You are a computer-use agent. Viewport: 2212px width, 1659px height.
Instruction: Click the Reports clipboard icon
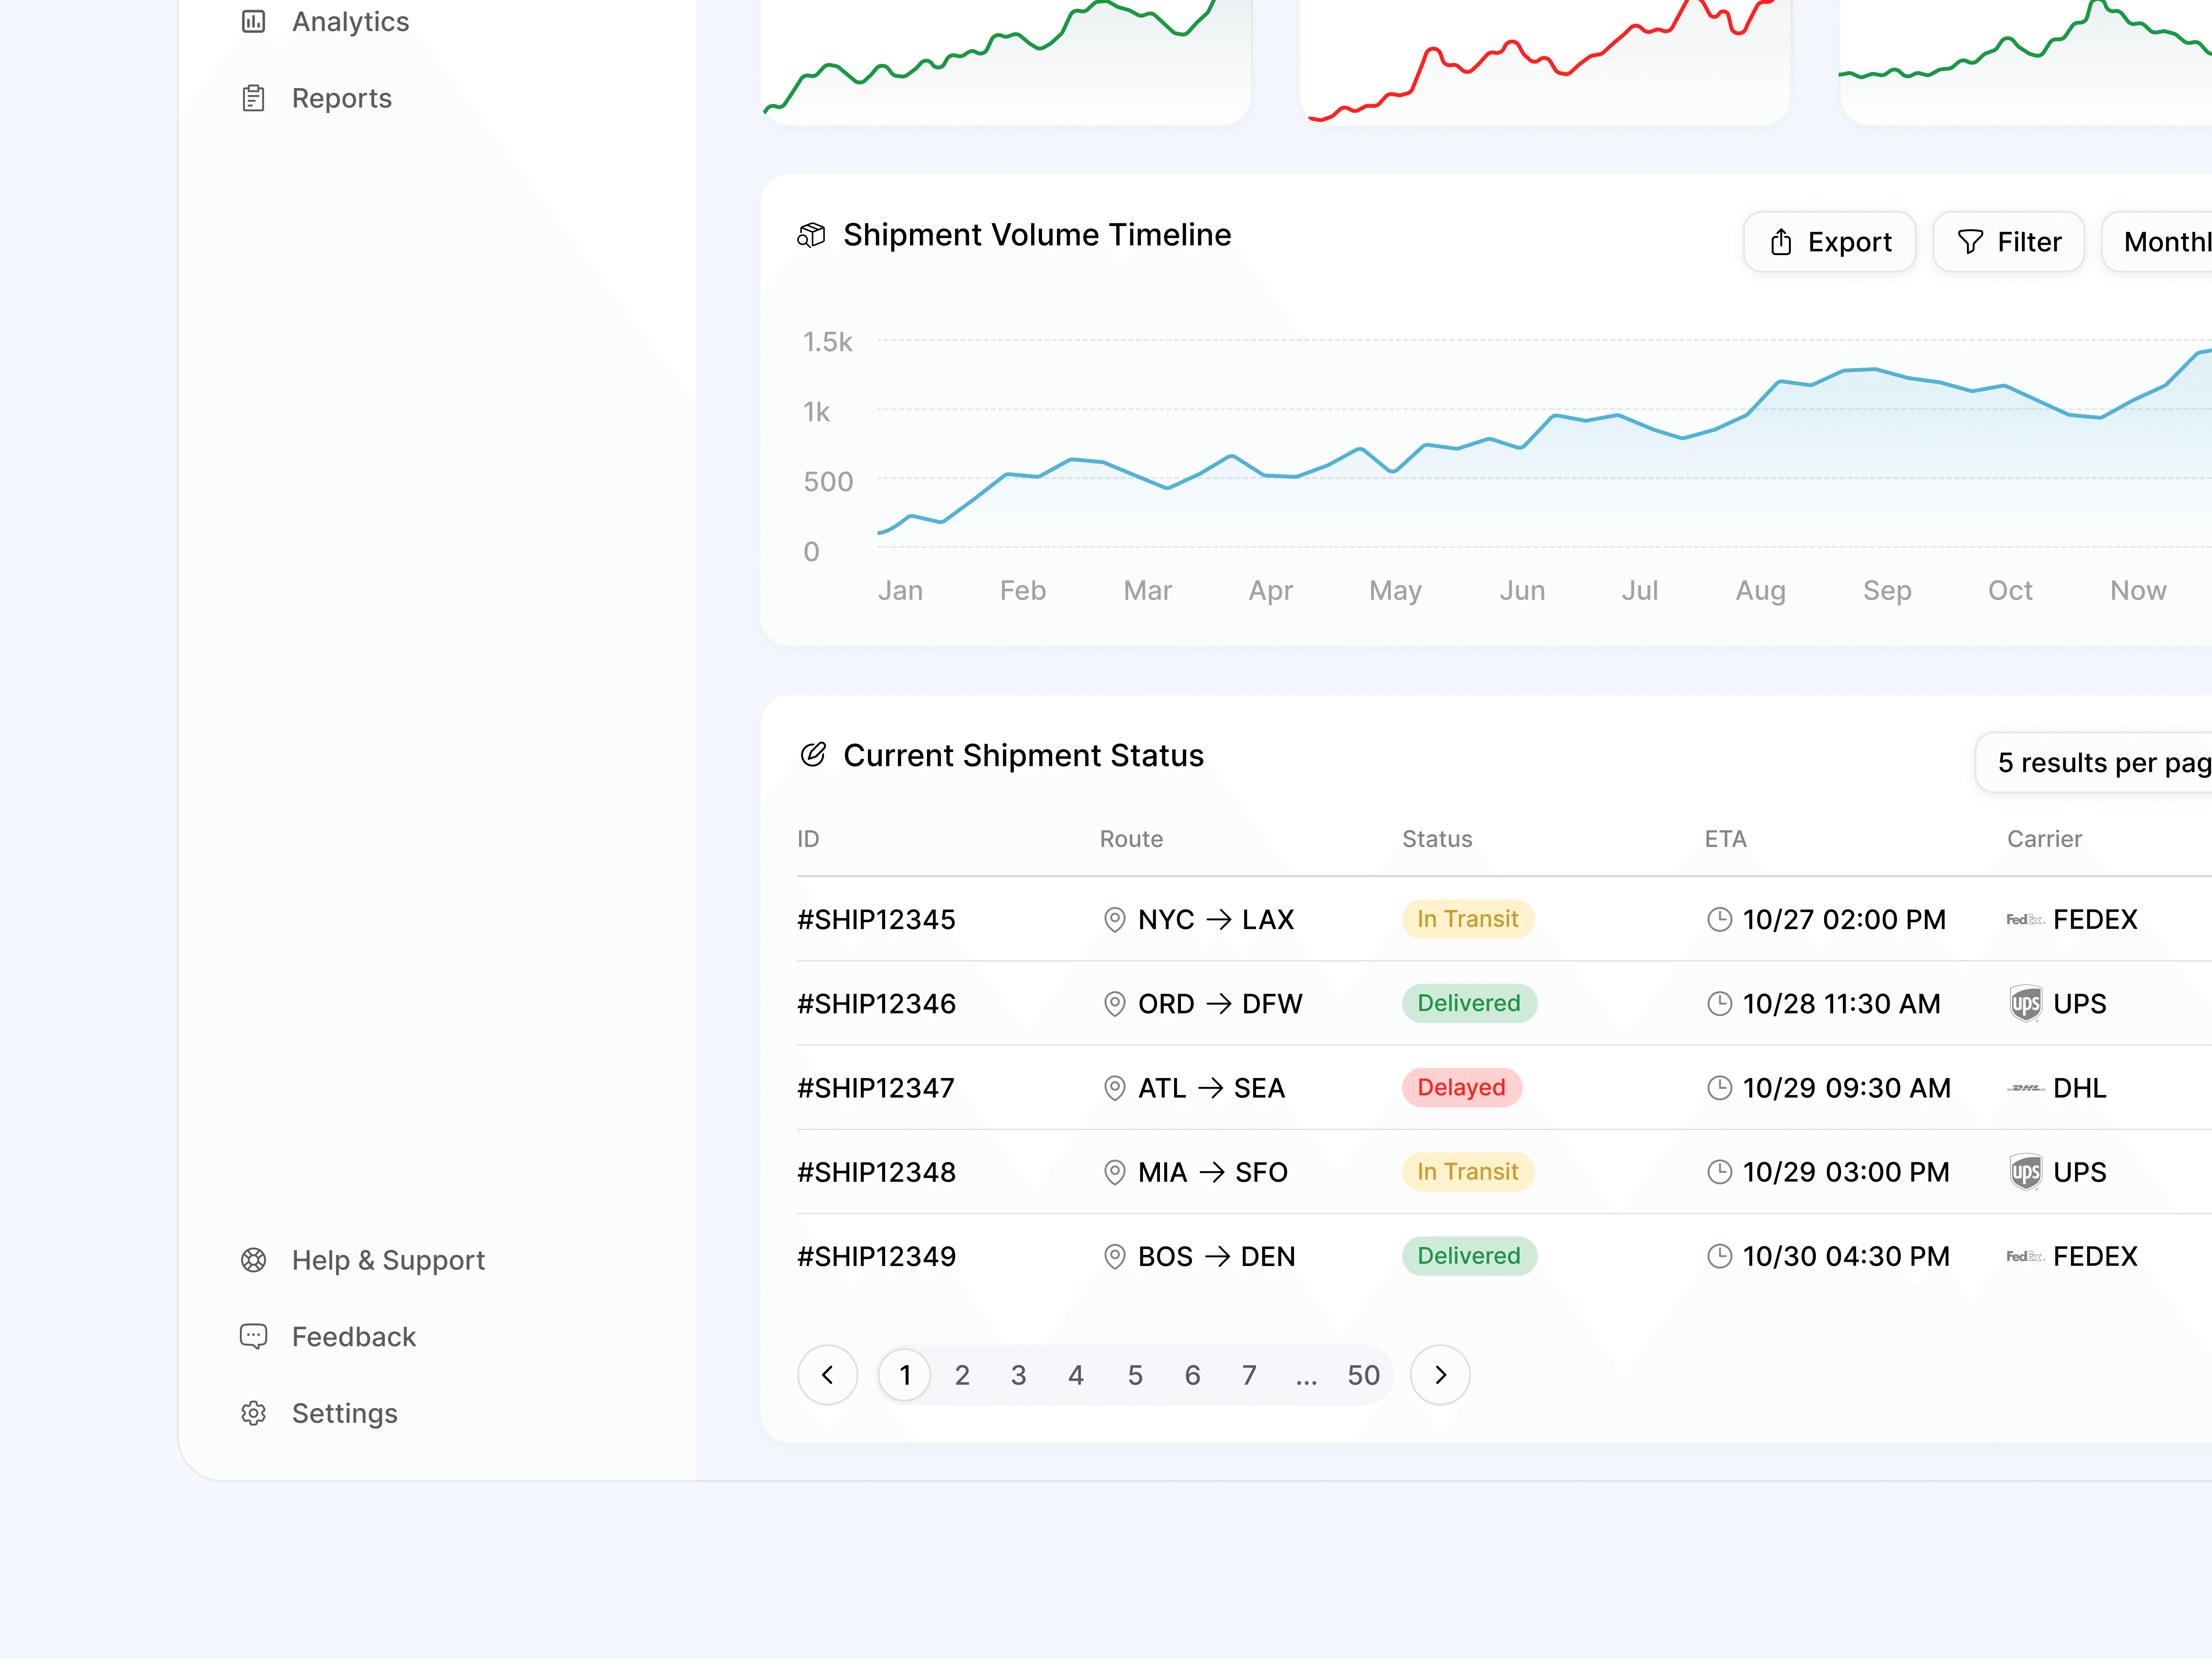[254, 98]
